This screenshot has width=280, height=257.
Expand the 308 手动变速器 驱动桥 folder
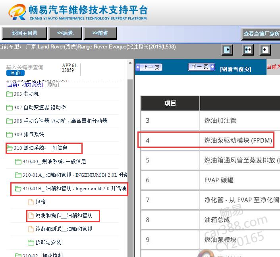click(60, 121)
